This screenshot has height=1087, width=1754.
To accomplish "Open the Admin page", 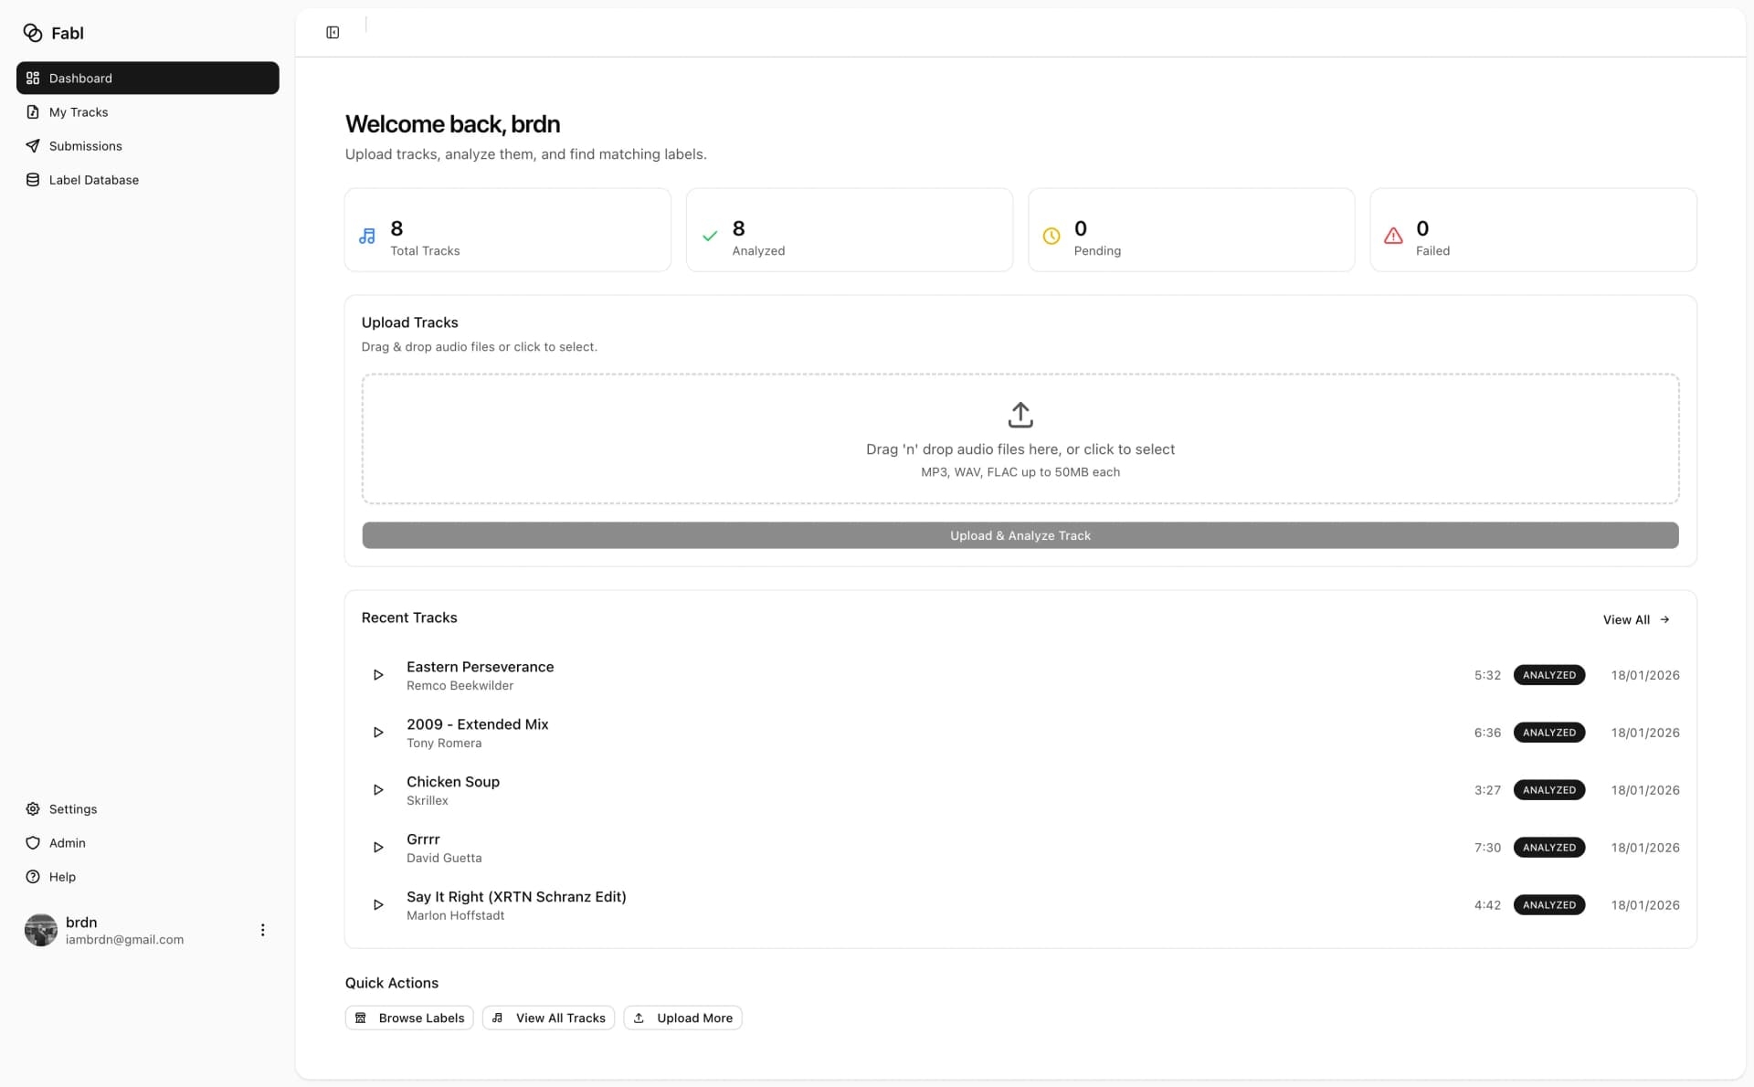I will click(x=67, y=843).
